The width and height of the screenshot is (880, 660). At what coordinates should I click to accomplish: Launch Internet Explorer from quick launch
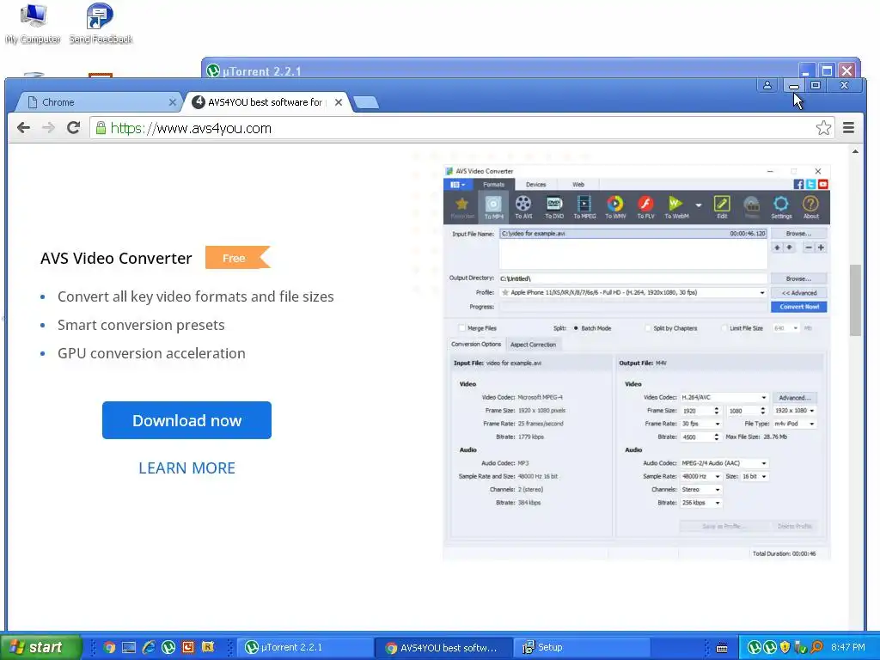point(149,647)
